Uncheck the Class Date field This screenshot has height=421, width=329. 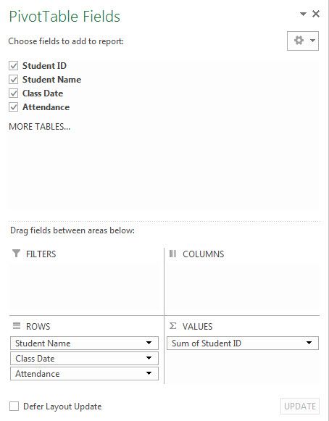click(14, 93)
